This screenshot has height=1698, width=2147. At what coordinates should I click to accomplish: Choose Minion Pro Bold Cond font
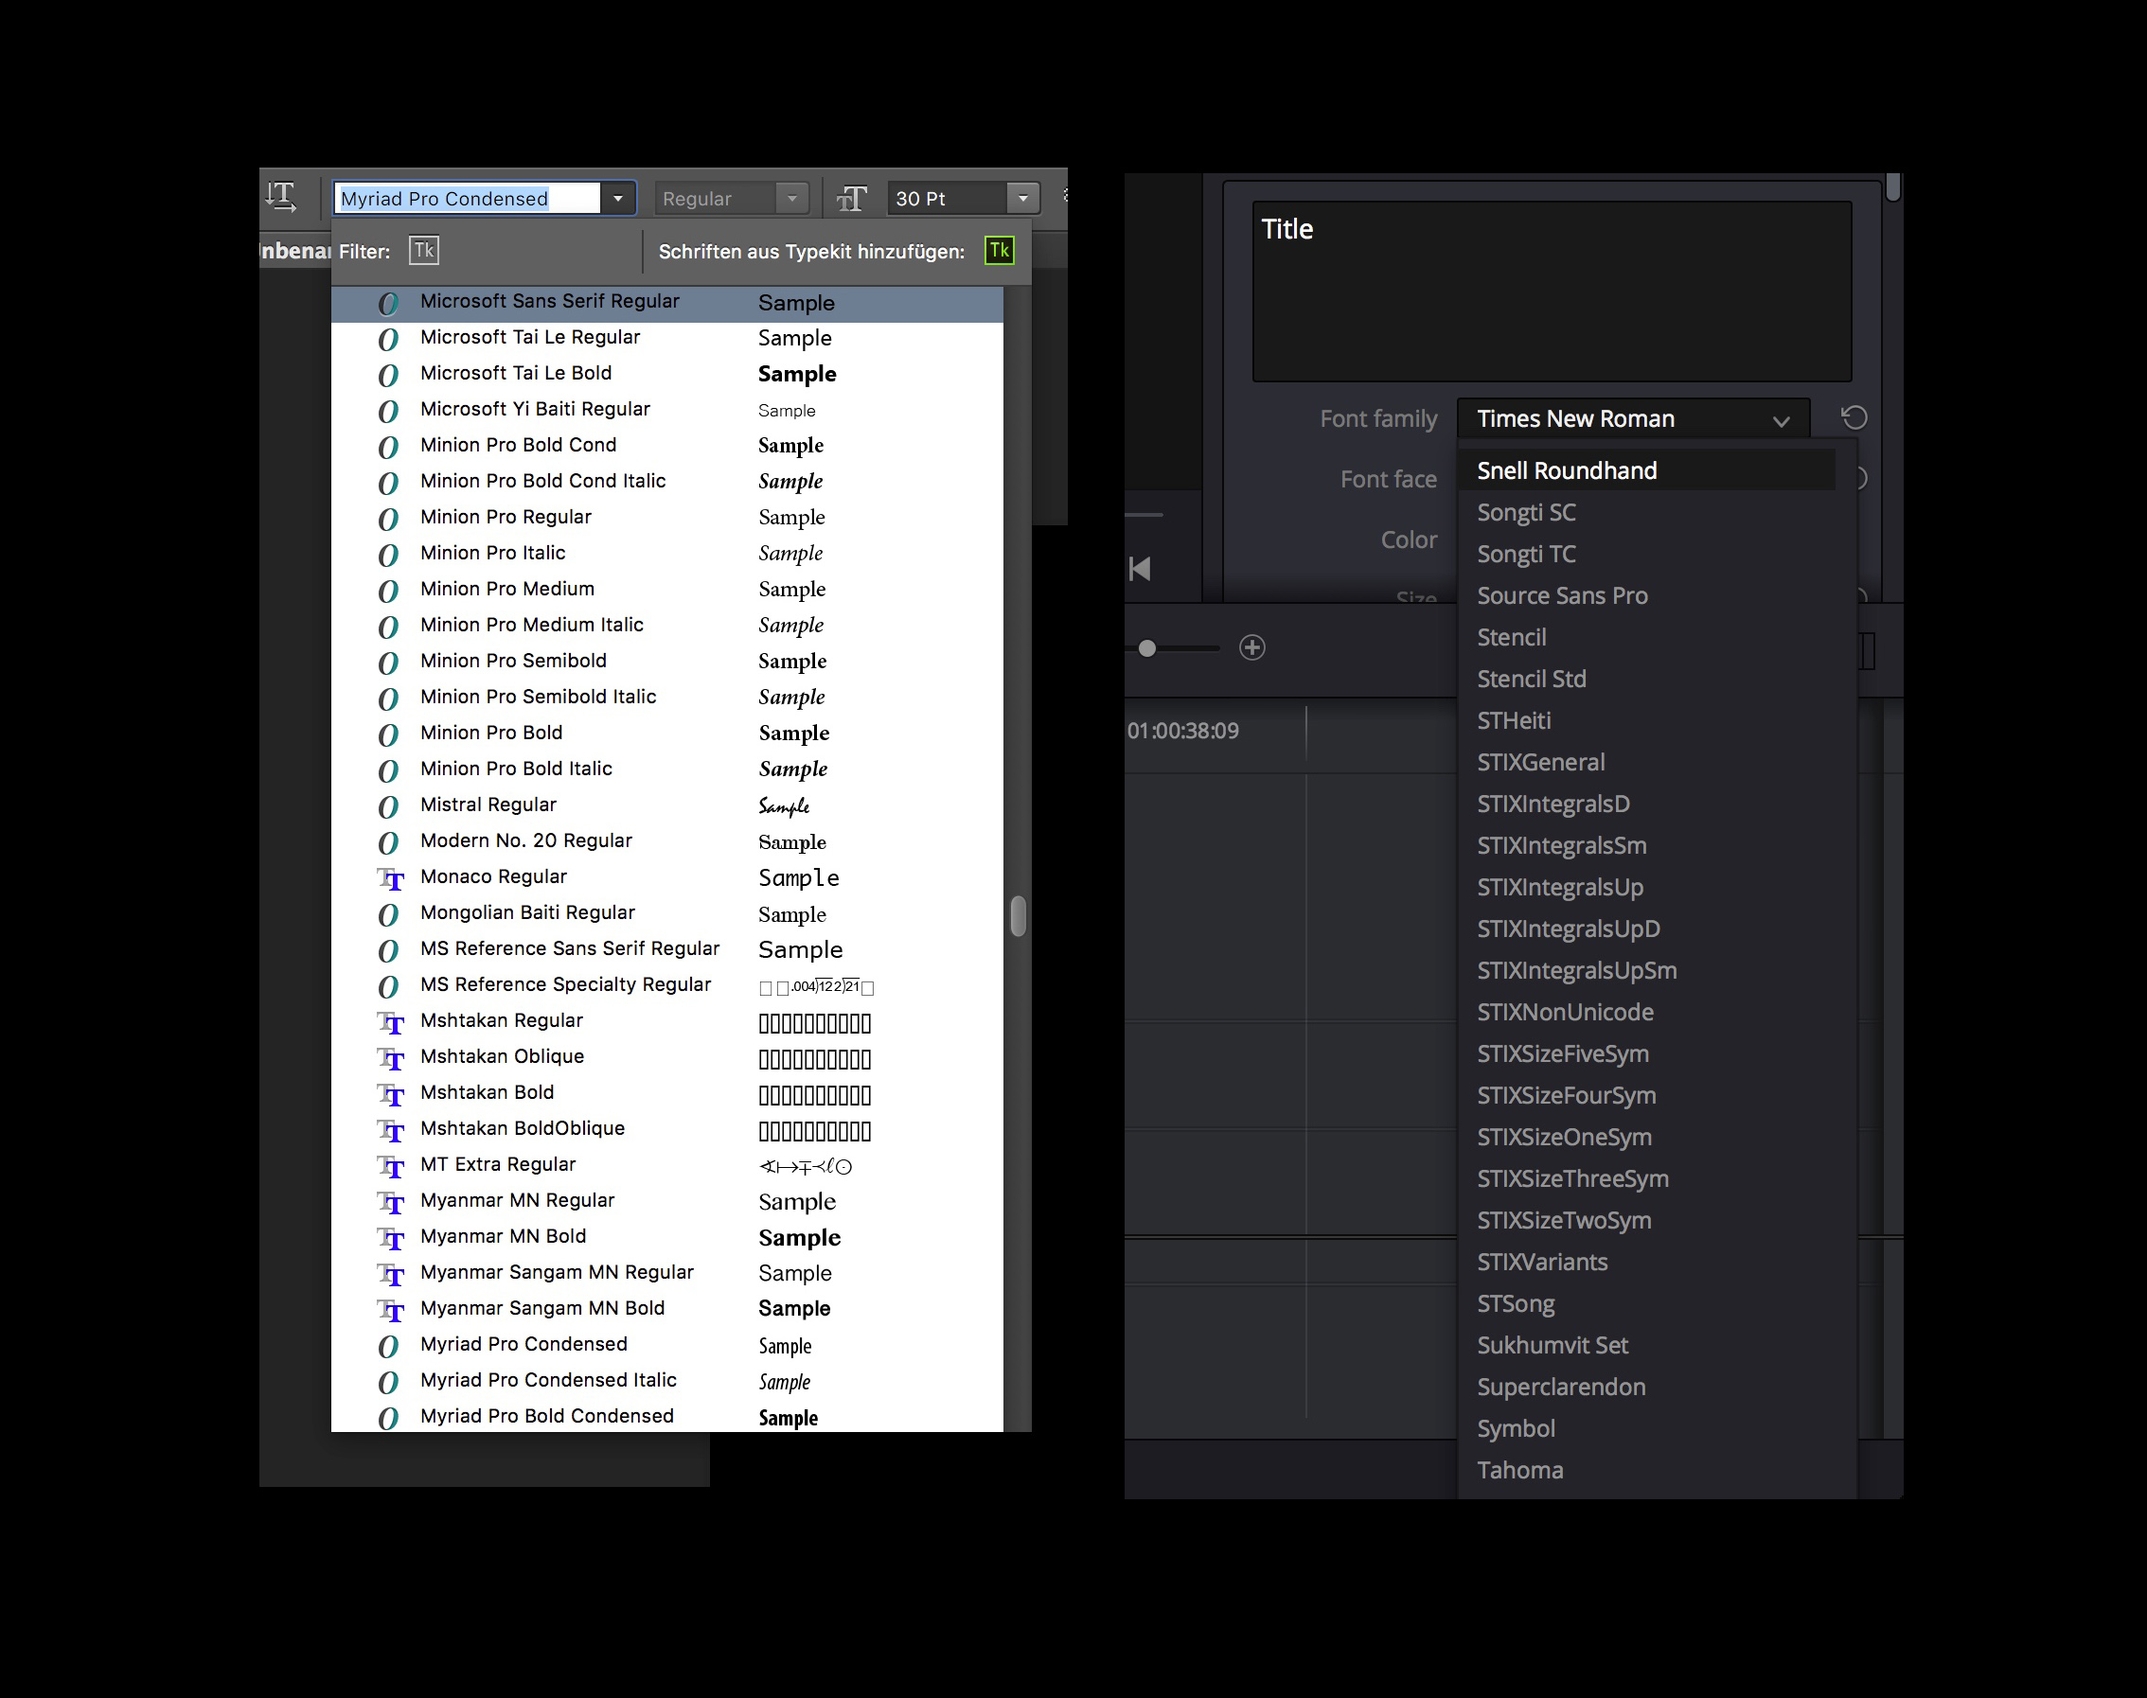[x=666, y=446]
